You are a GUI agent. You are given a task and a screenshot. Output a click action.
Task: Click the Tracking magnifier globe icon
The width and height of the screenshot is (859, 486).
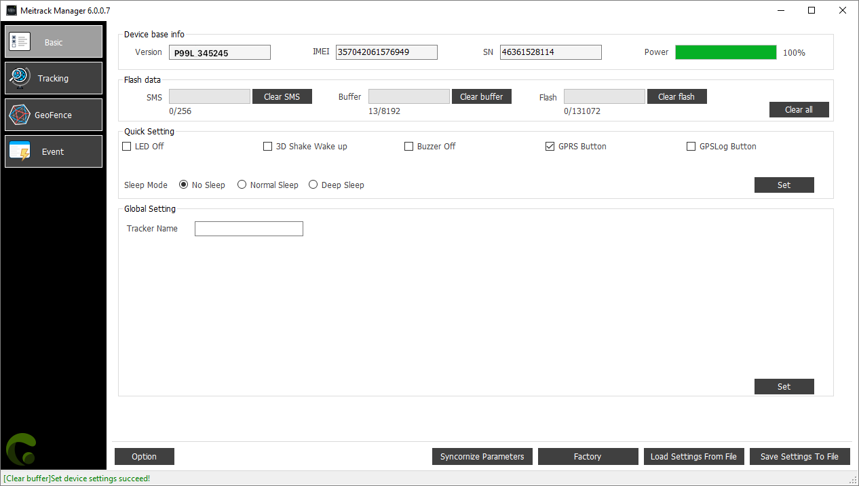[x=20, y=78]
